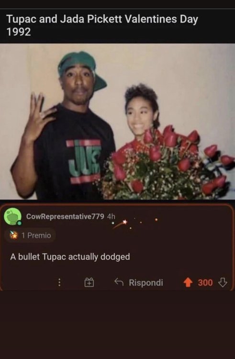Open the post title about Valentines Day 1992

102,25
